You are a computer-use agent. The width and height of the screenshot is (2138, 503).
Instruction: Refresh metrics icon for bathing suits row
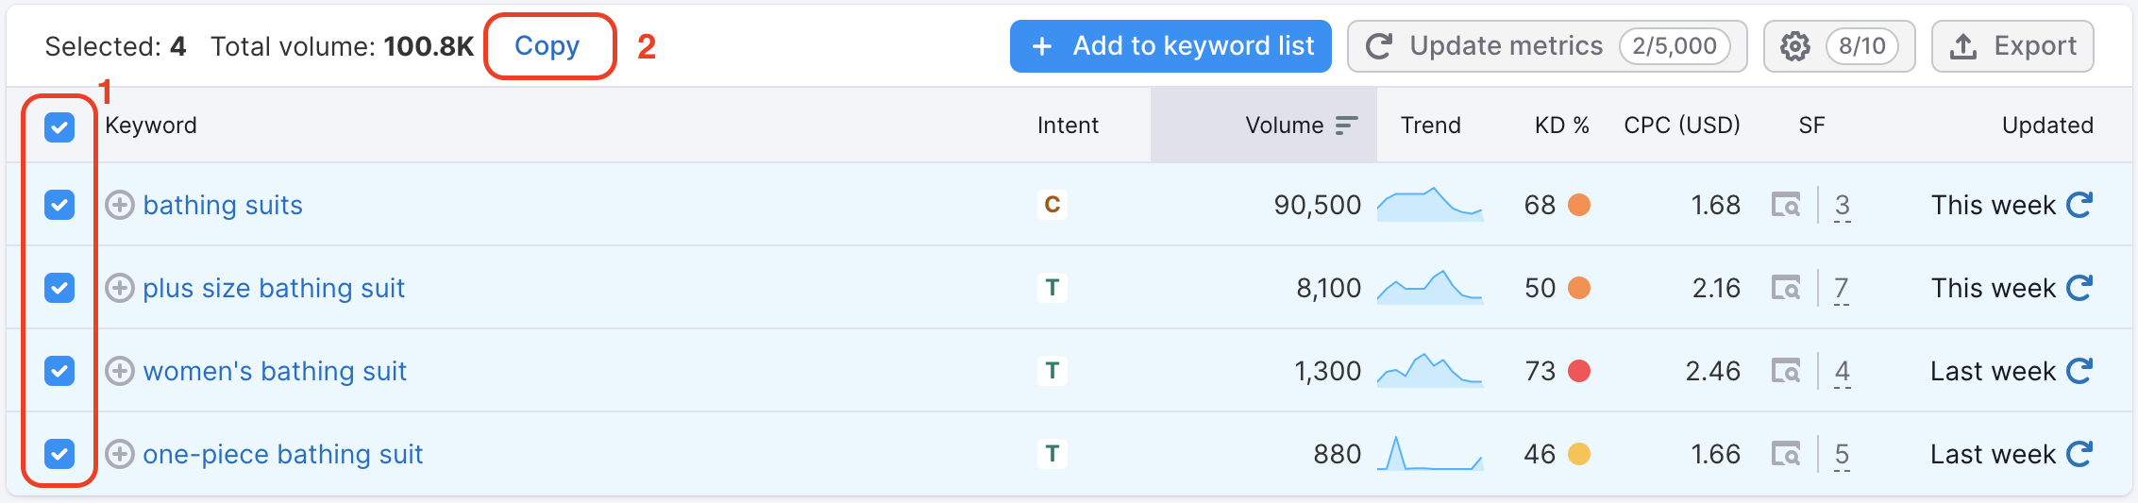[x=2079, y=205]
